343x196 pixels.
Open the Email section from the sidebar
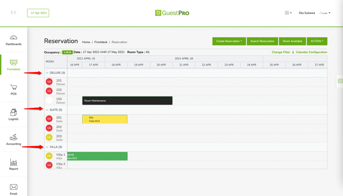(x=13, y=188)
